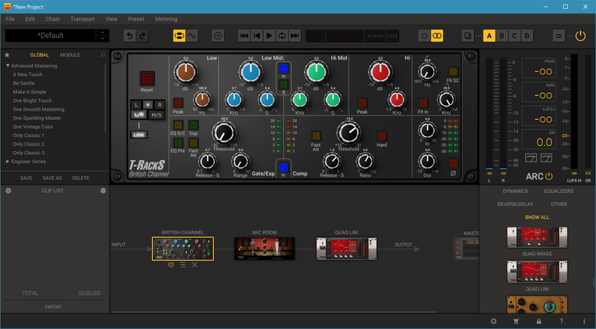Select the QUAD LIM module in chain
Image resolution: width=596 pixels, height=329 pixels.
coord(346,249)
